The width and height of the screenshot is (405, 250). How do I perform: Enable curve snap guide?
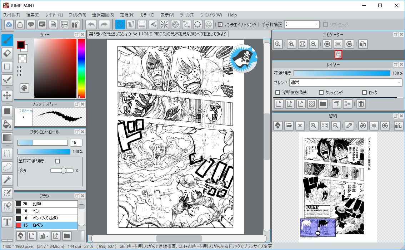click(186, 25)
